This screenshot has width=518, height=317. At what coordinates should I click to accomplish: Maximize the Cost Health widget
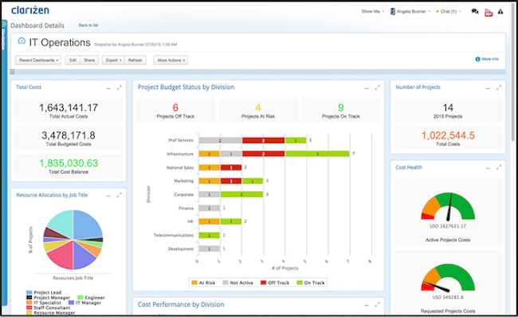tap(499, 167)
